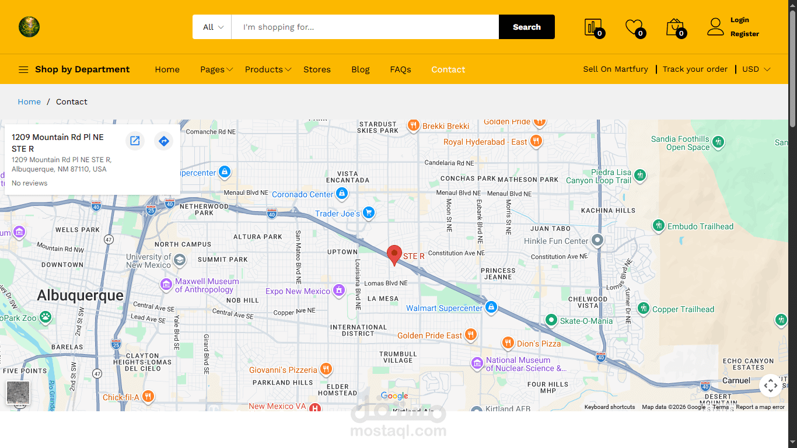Open the FAQs menu item

[x=400, y=69]
